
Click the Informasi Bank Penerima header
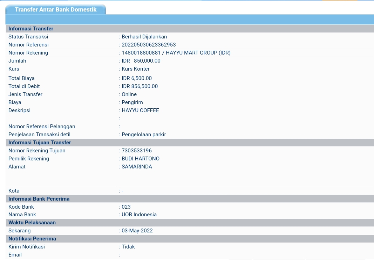39,199
